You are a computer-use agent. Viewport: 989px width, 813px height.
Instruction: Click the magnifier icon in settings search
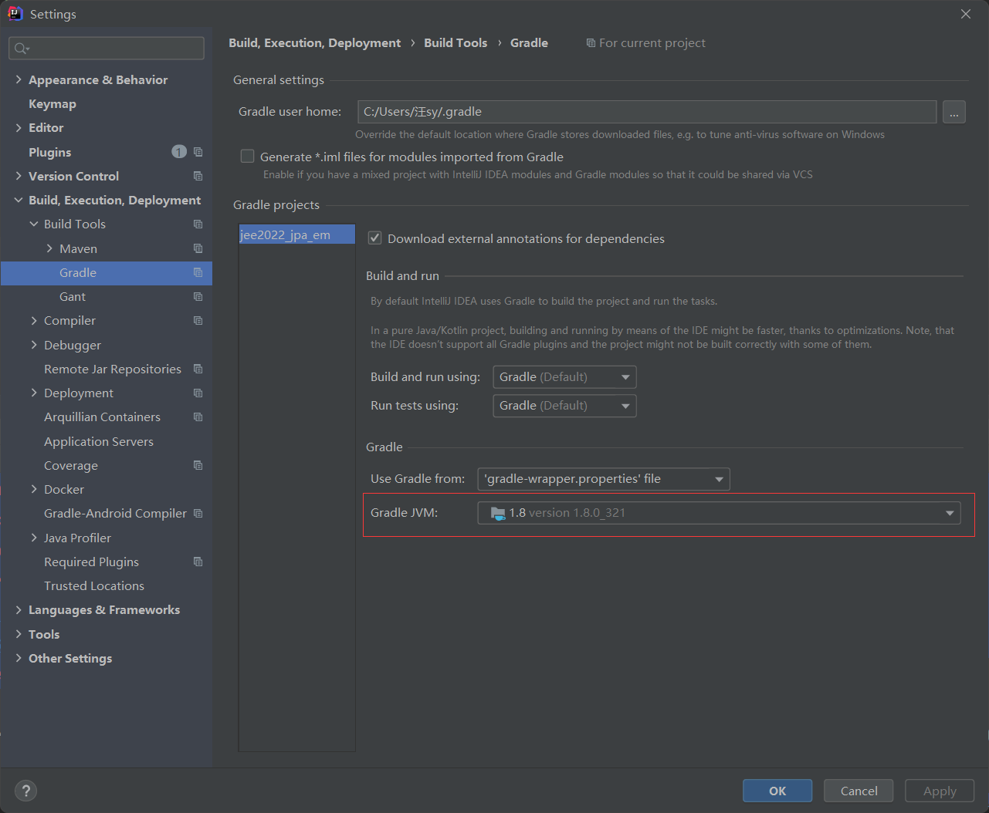pos(22,48)
